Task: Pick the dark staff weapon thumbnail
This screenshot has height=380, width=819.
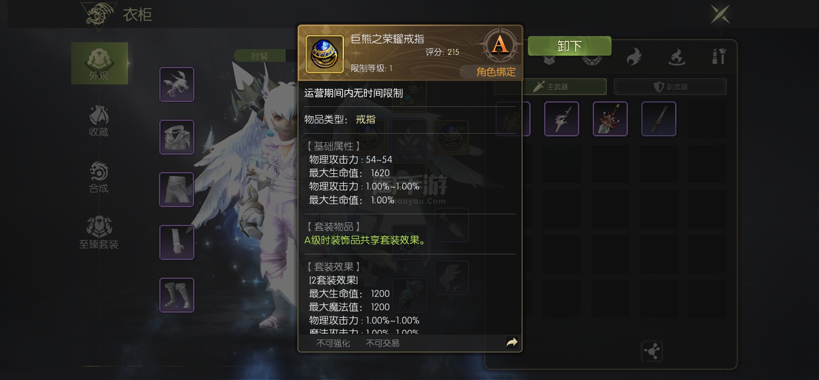Action: 659,119
